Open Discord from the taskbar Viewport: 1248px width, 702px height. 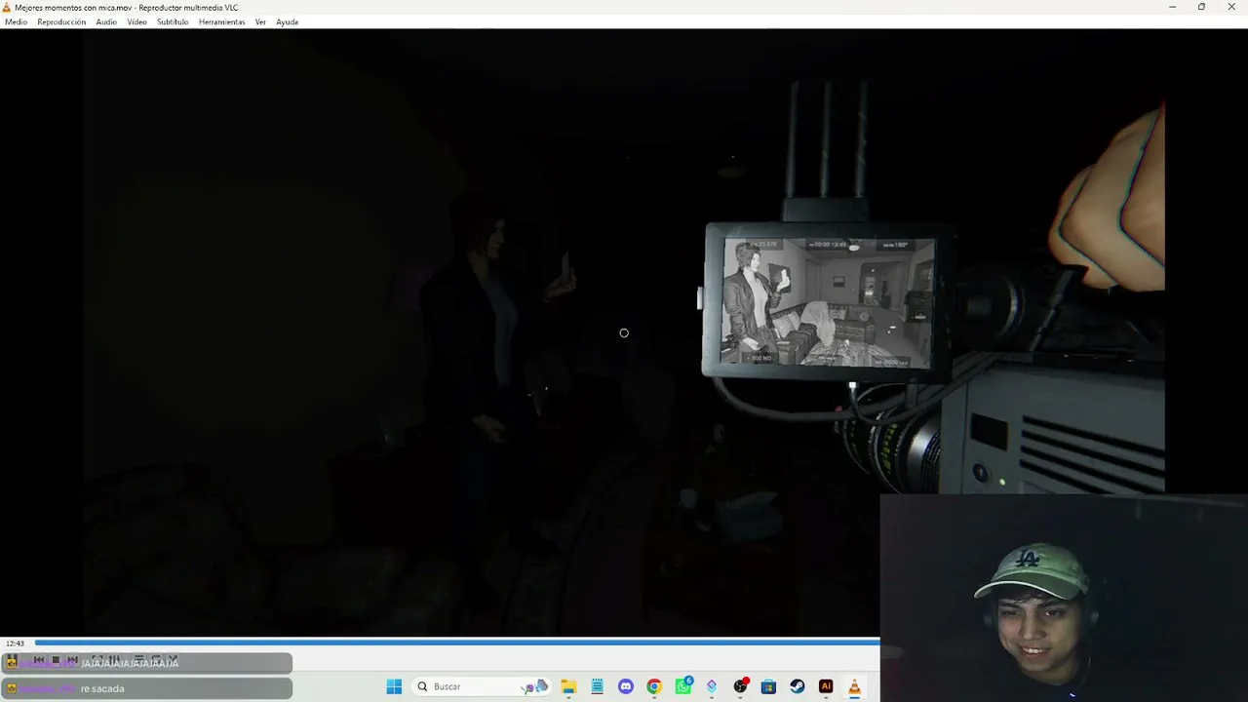pyautogui.click(x=626, y=686)
